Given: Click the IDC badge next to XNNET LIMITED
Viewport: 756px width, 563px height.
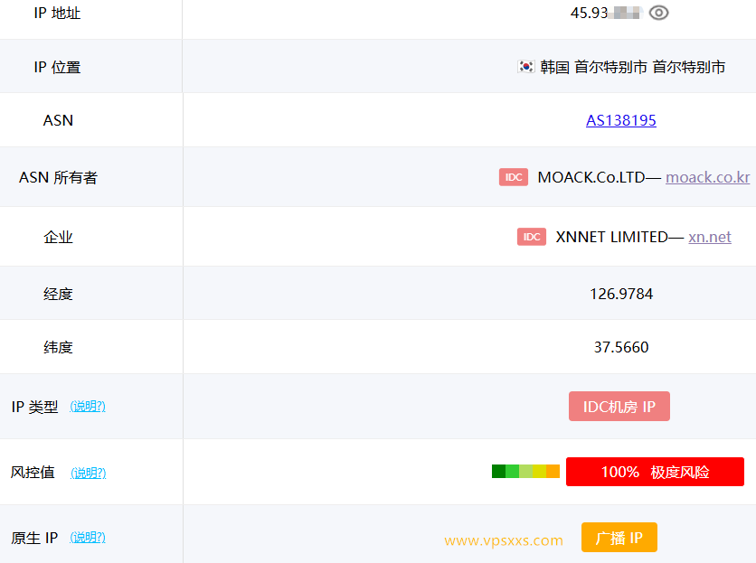Looking at the screenshot, I should (x=531, y=237).
